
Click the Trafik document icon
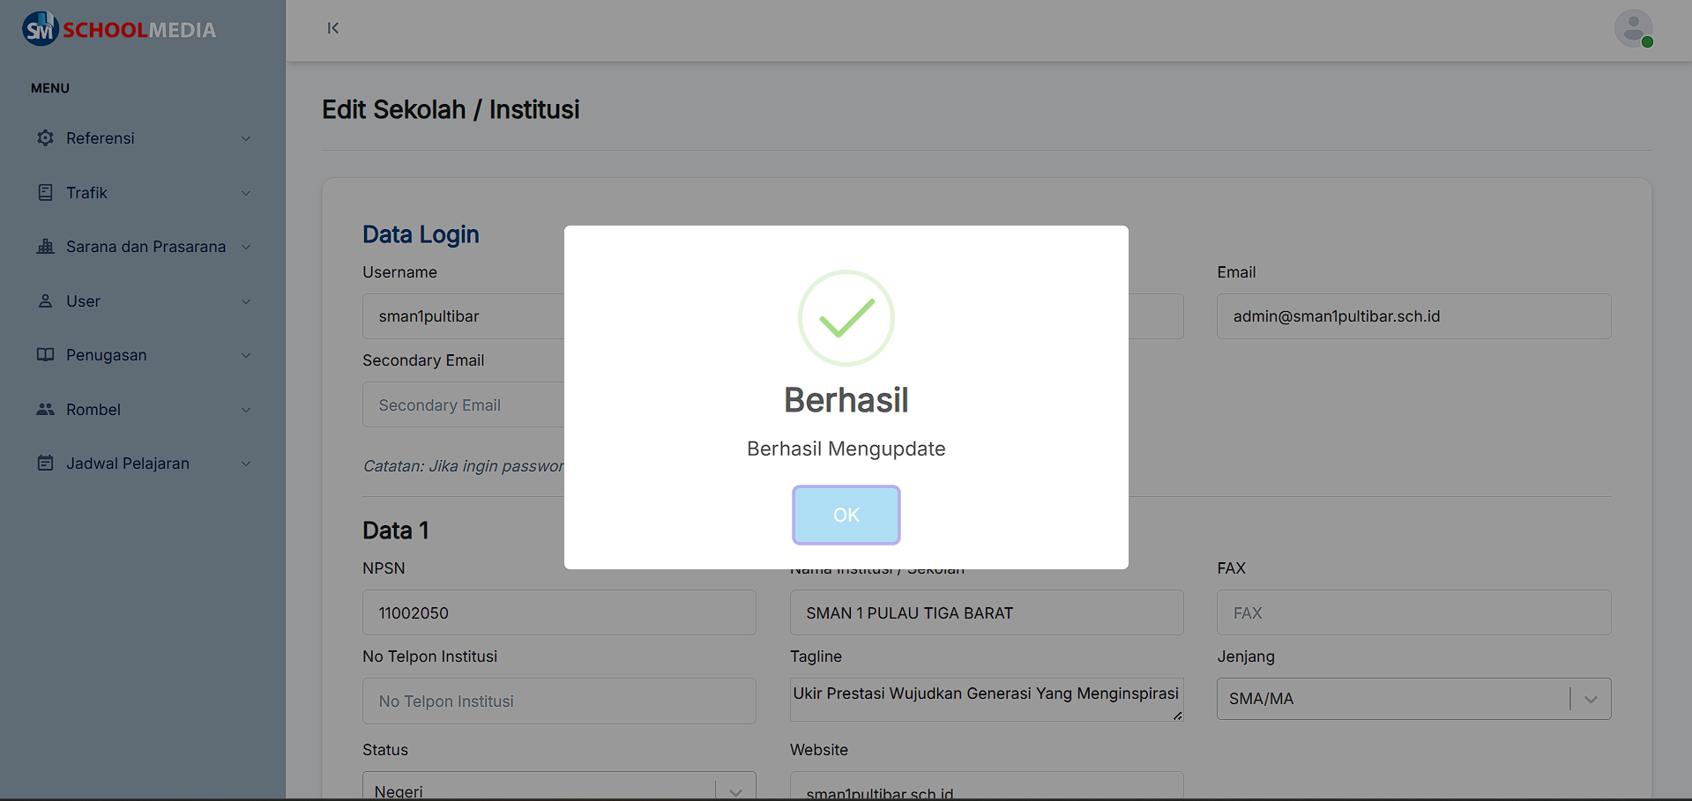[45, 192]
